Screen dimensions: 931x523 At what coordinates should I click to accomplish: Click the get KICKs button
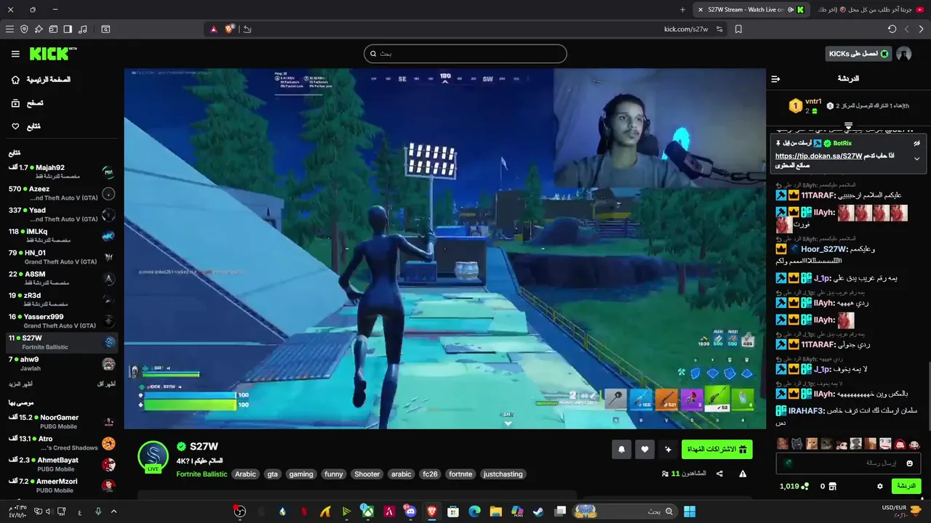coord(860,54)
